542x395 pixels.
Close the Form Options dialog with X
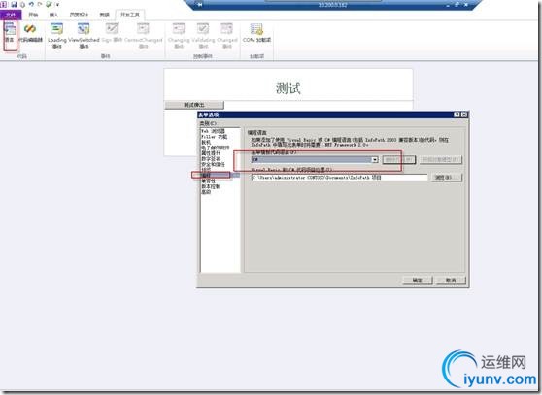(464, 115)
